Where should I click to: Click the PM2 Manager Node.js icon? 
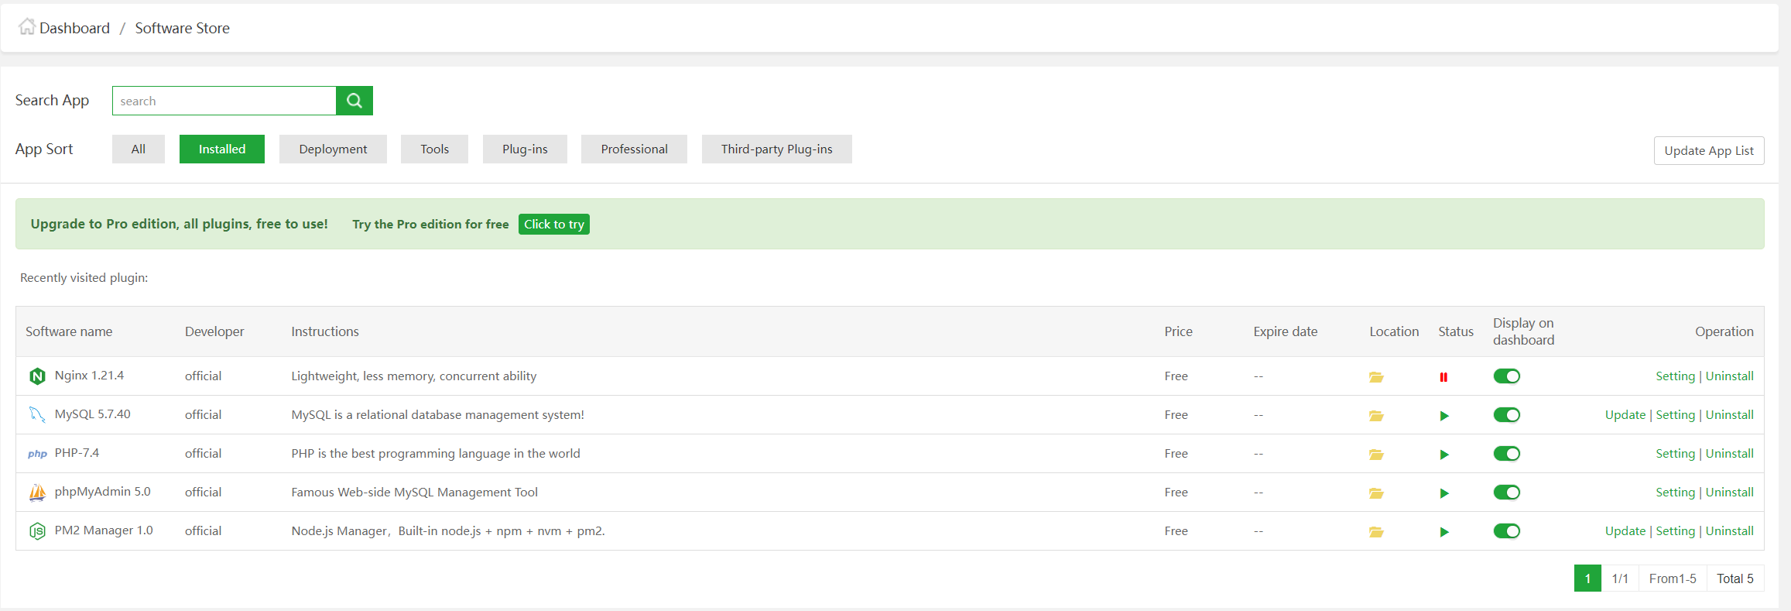coord(37,531)
